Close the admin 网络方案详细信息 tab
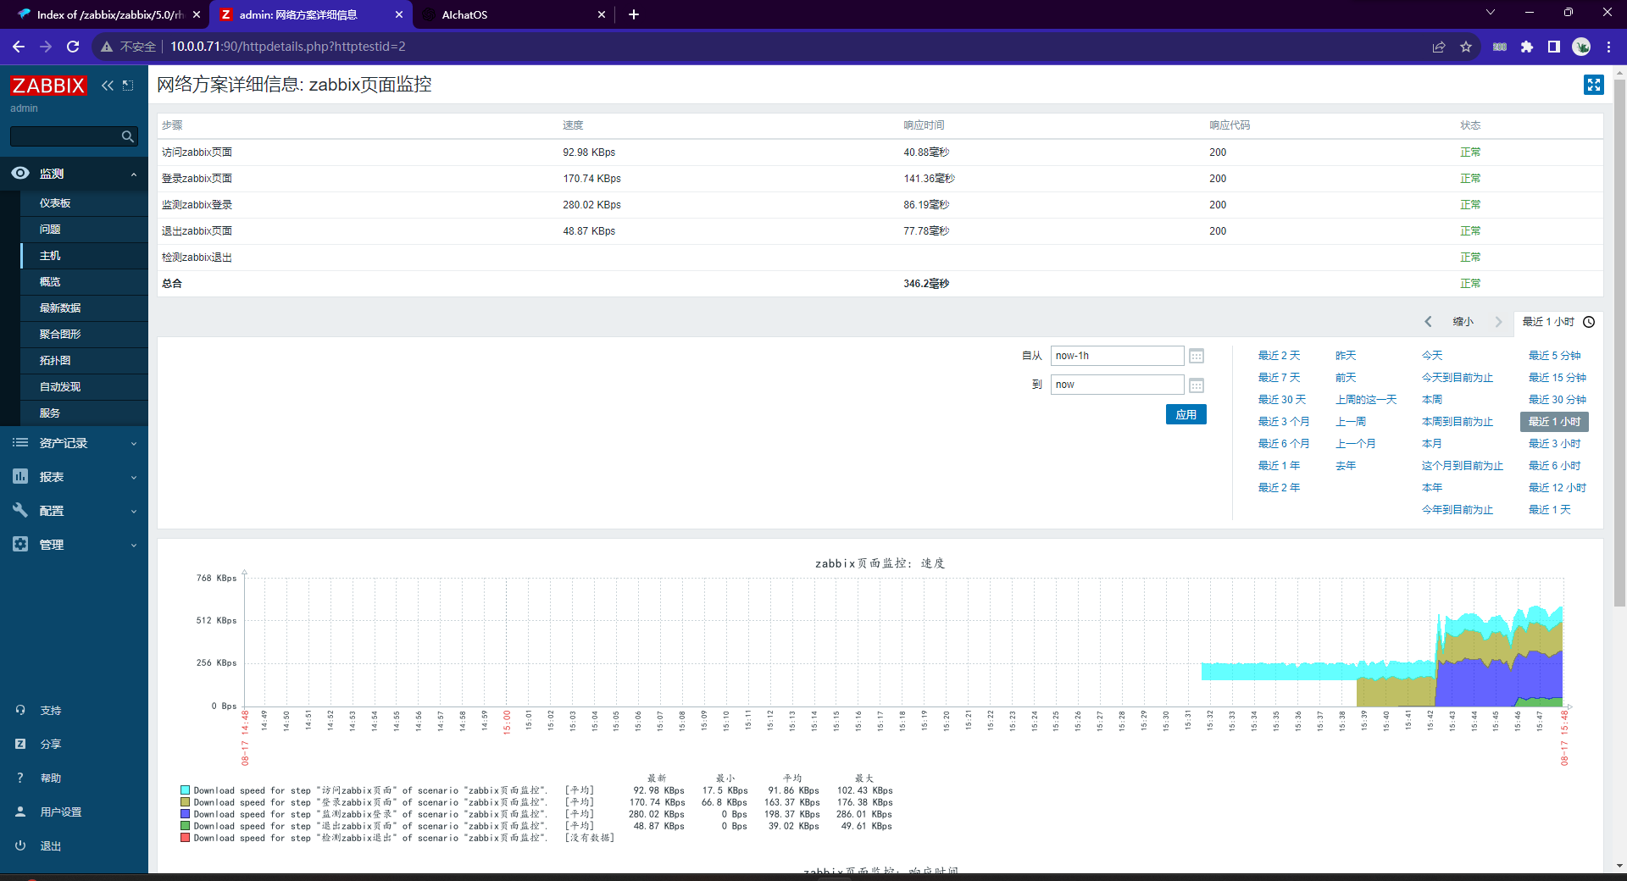The image size is (1627, 881). coord(399,14)
